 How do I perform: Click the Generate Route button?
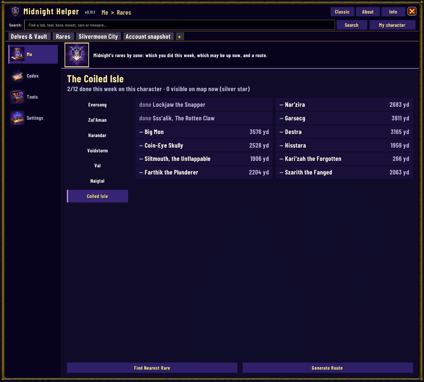[x=328, y=368]
